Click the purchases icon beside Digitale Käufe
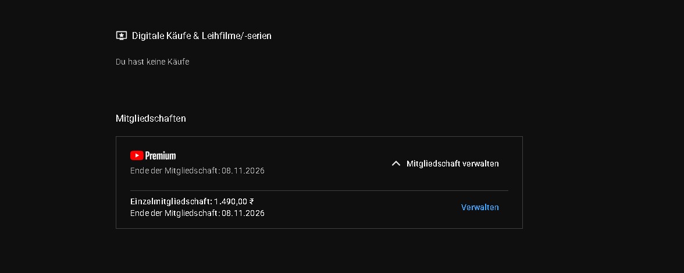This screenshot has width=684, height=273. (121, 36)
